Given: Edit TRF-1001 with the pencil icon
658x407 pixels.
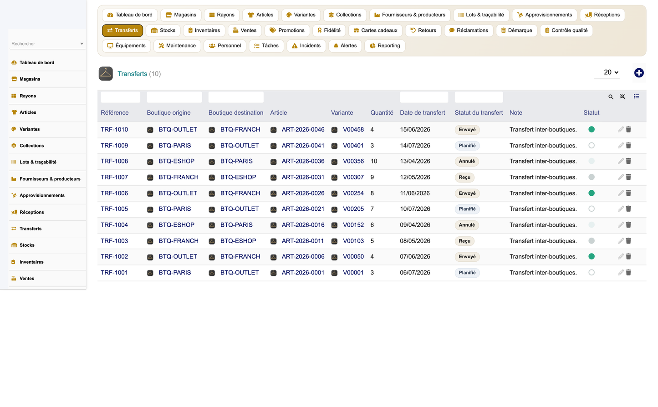Looking at the screenshot, I should tap(621, 273).
